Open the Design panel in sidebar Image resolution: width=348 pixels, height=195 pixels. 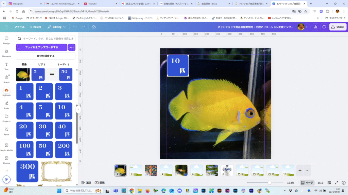[x=6, y=40]
